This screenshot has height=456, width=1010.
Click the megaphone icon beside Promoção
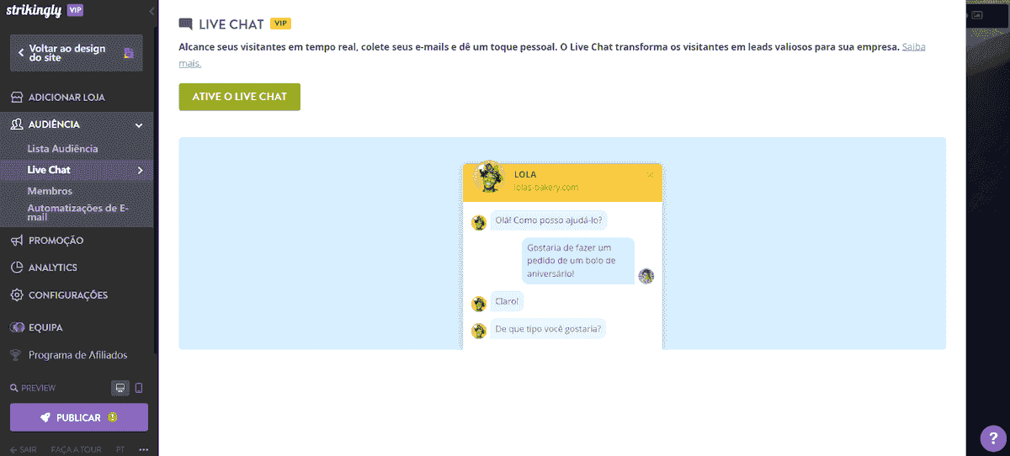[17, 241]
